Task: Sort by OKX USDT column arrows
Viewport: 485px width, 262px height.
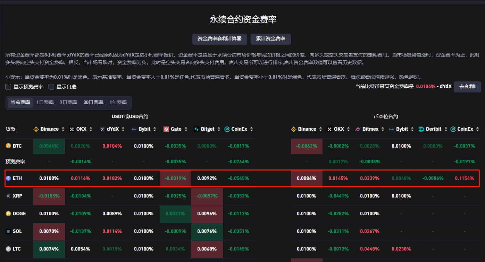Action: point(91,129)
